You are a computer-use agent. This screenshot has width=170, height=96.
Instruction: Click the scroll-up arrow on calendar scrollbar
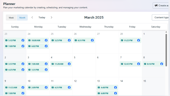coord(166,32)
